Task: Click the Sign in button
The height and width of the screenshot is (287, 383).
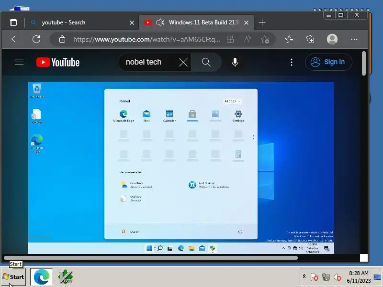Action: point(328,62)
